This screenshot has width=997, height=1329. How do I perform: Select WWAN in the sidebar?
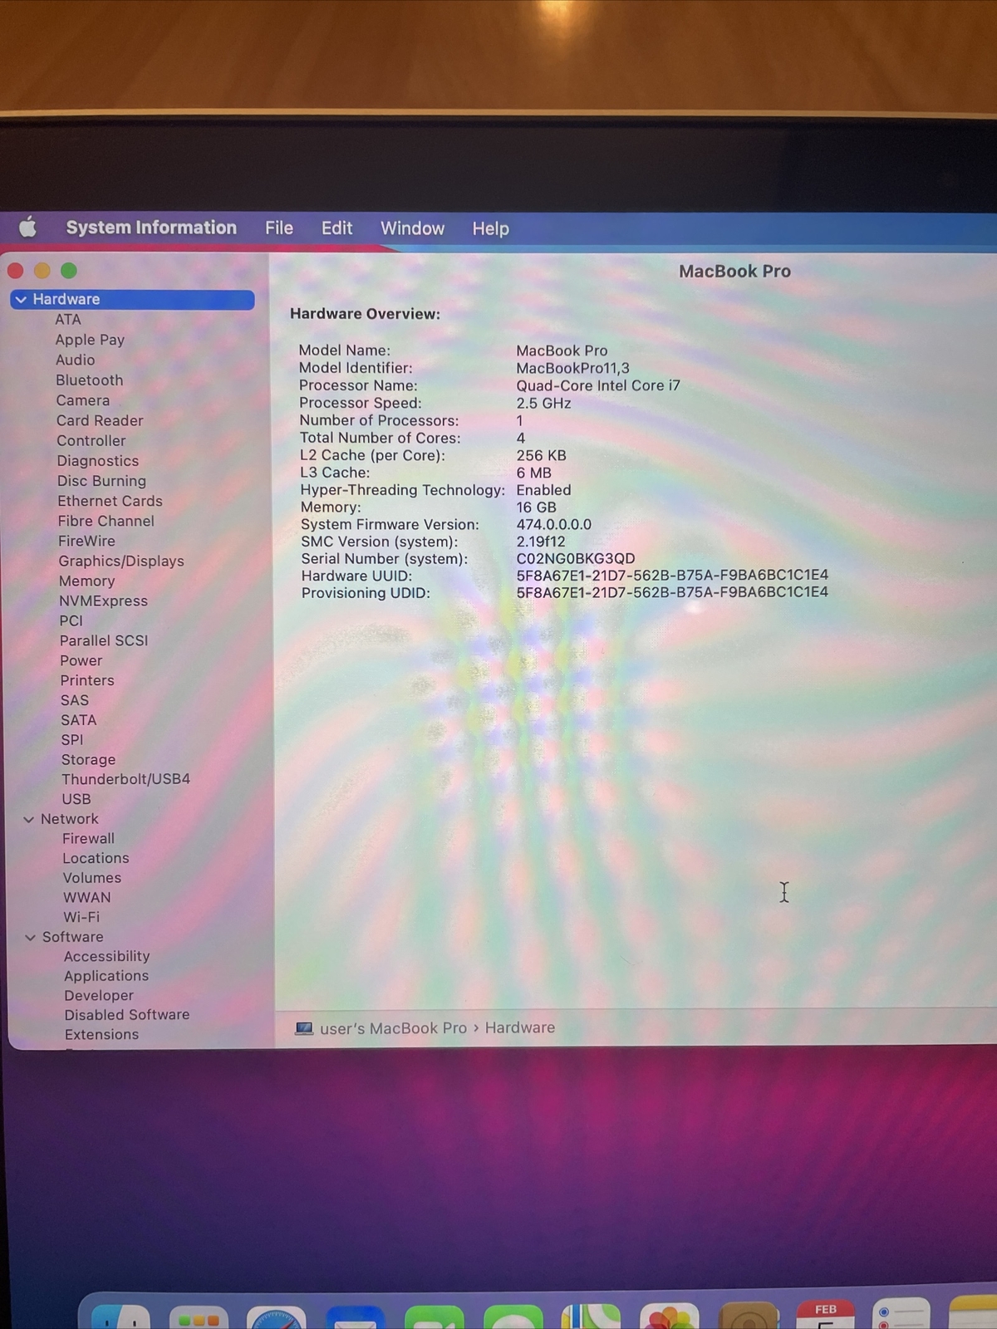coord(86,898)
